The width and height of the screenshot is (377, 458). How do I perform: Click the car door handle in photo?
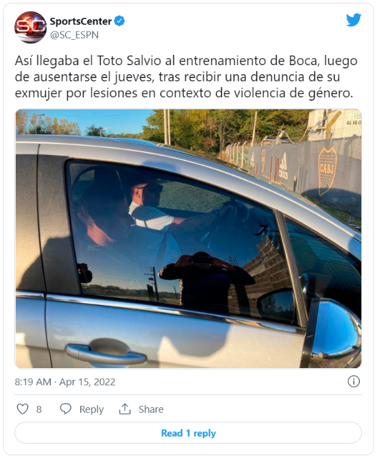[x=106, y=352]
